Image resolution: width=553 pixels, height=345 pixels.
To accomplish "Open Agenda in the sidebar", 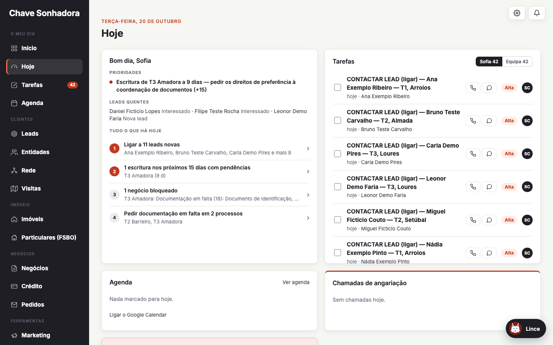I will (x=45, y=103).
